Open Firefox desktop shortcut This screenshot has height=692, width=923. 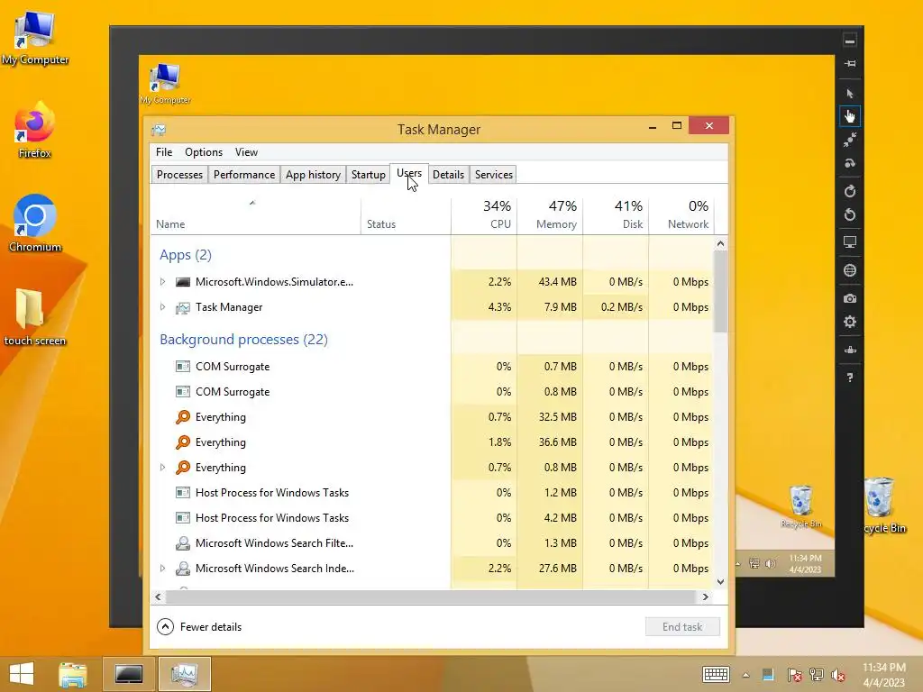pyautogui.click(x=35, y=130)
